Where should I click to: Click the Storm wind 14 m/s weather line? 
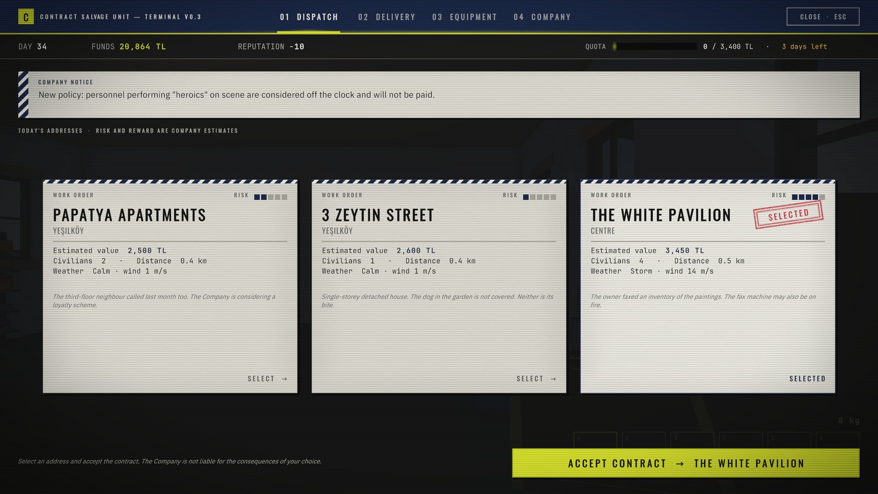click(652, 271)
